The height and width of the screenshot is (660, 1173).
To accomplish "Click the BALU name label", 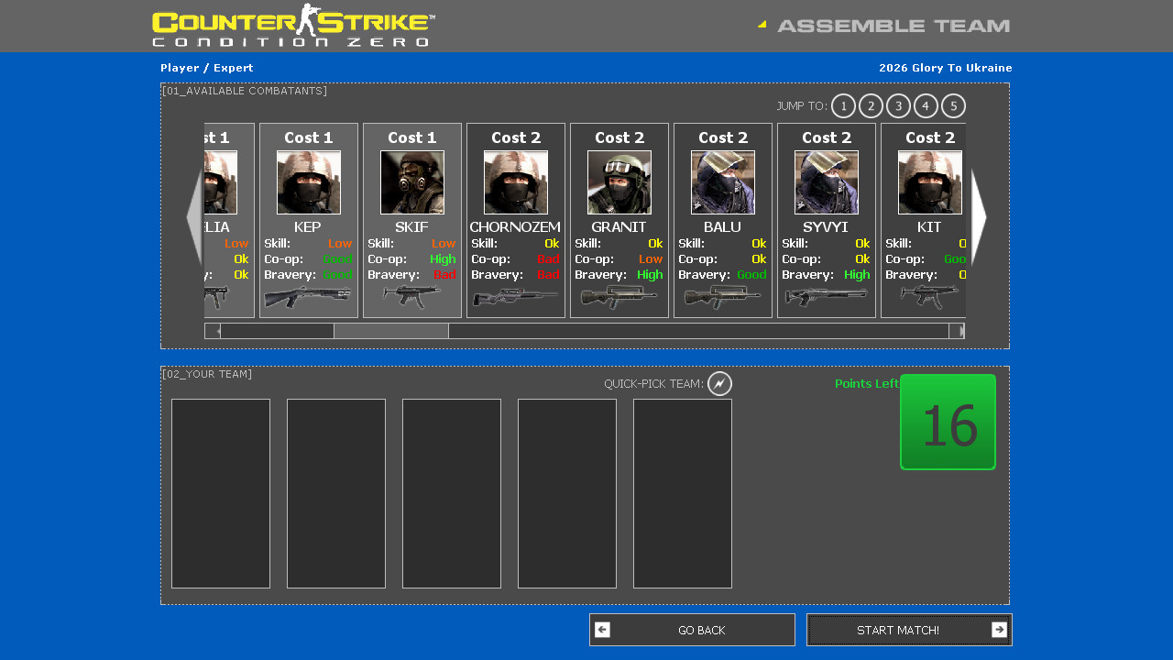I will [722, 227].
